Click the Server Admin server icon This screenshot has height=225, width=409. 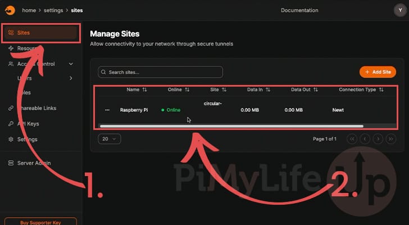[11, 163]
